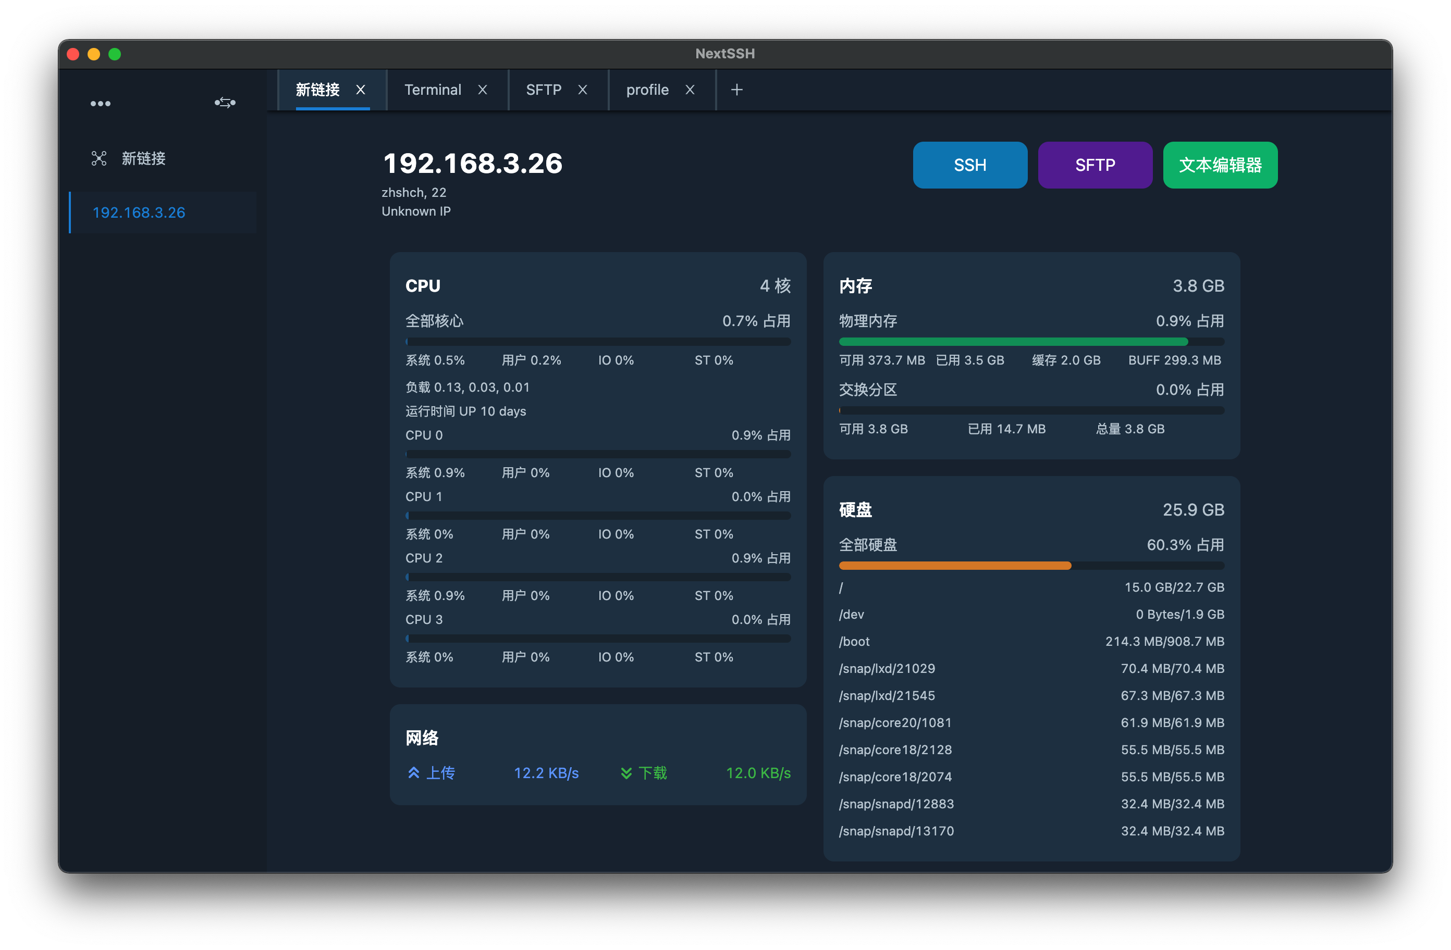Click the download arrows icon in network panel

coord(626,773)
